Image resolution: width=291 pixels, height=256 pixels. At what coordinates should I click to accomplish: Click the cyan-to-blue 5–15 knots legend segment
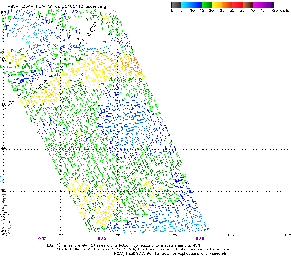pyautogui.click(x=192, y=5)
